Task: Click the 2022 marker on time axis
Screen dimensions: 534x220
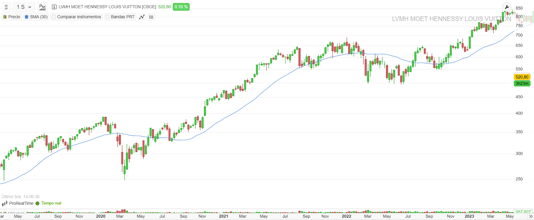Action: [347, 216]
